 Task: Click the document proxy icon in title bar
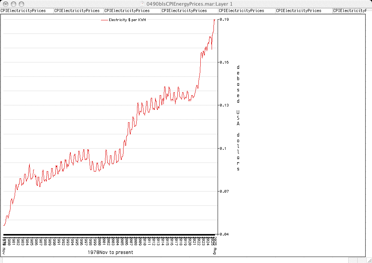tap(142, 3)
